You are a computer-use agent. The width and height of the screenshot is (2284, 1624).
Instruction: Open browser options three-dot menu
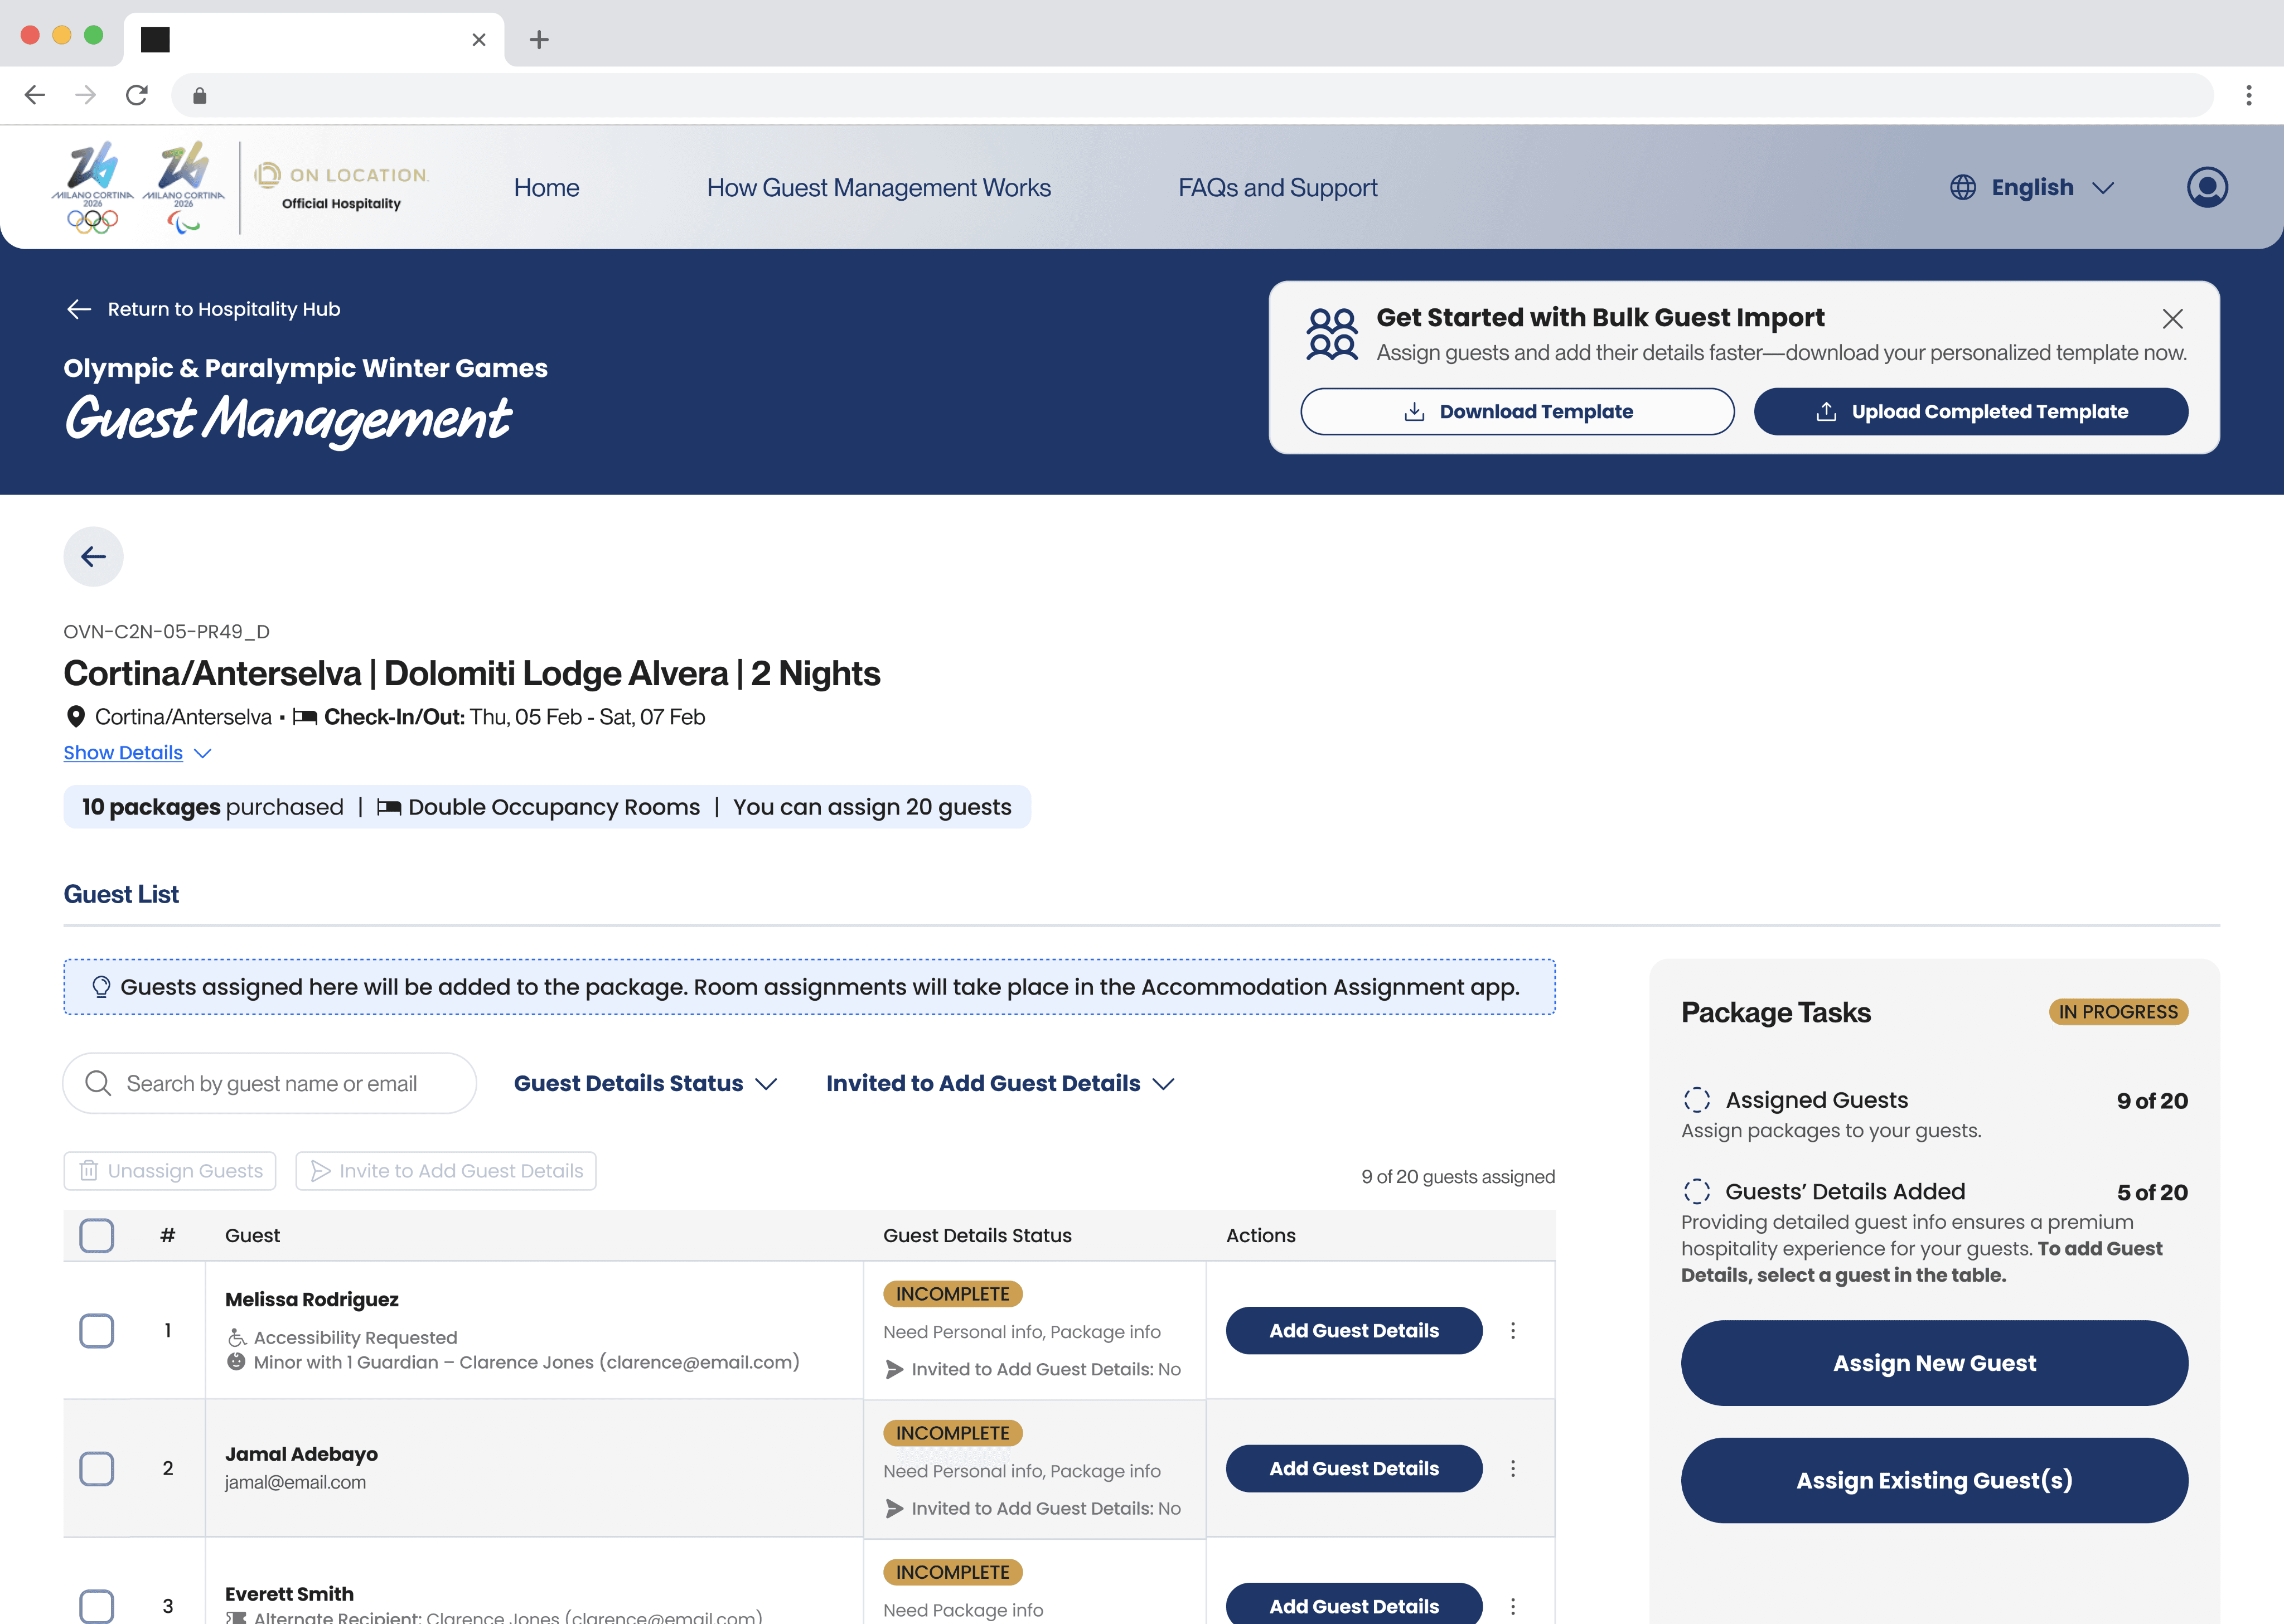(2248, 95)
